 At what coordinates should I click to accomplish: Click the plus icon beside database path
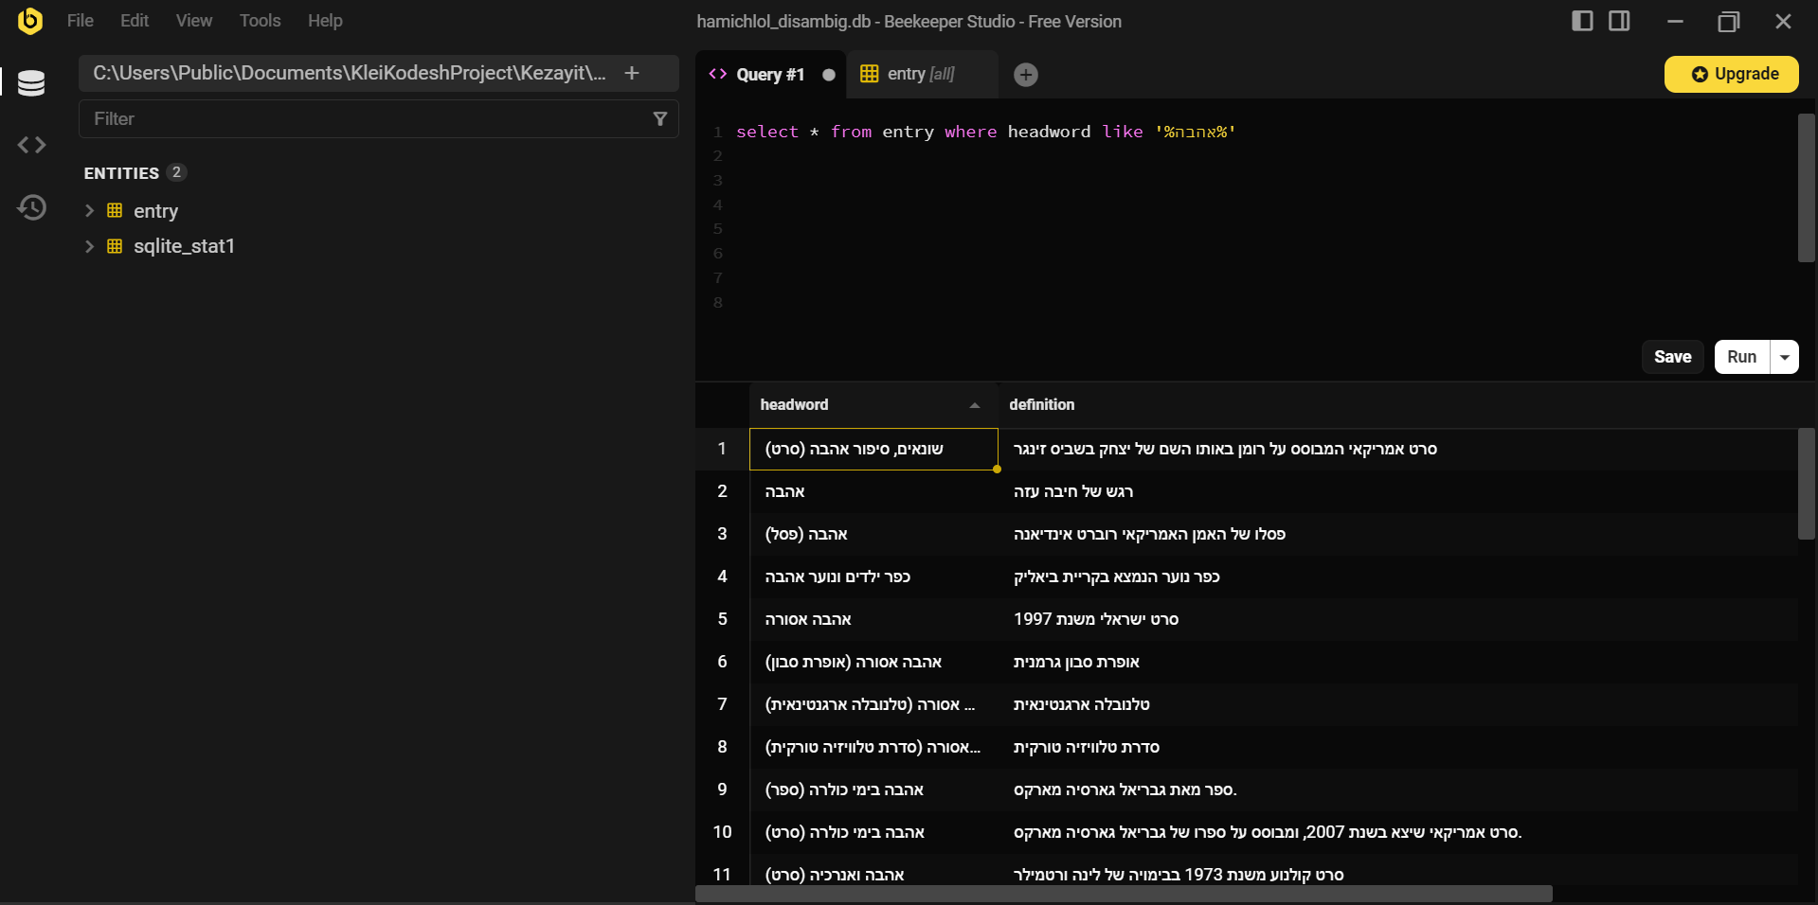pos(632,73)
